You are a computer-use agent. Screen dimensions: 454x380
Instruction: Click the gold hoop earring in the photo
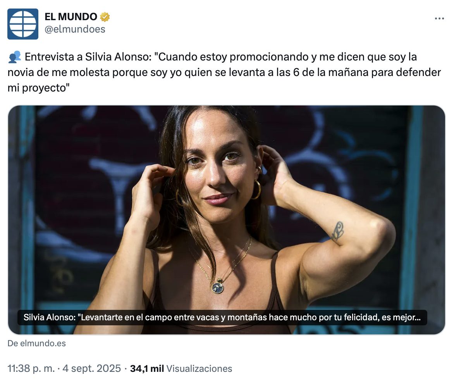(x=256, y=190)
